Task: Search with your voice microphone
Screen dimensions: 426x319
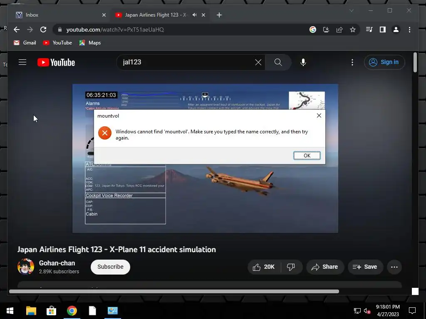Action: [303, 62]
